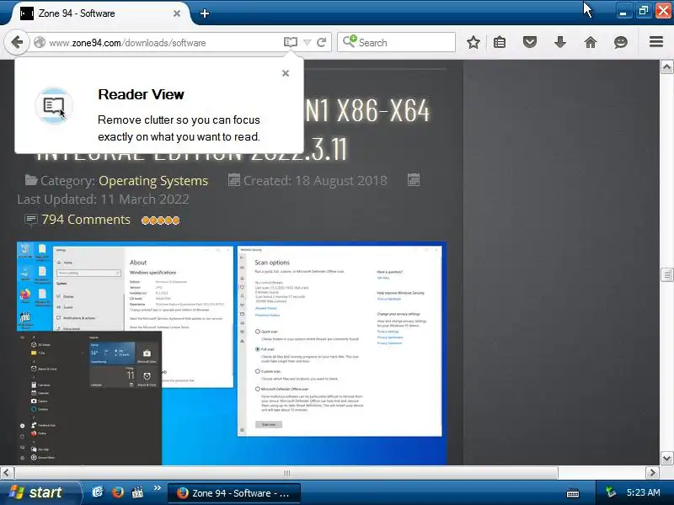The width and height of the screenshot is (674, 505).
Task: Open Reader View from the address bar
Action: pyautogui.click(x=291, y=42)
